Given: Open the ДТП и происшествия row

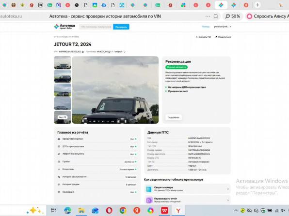Looking at the screenshot, I should [97, 146].
